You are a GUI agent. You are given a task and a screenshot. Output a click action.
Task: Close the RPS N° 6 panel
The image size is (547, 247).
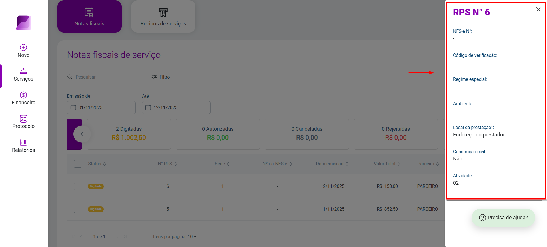(538, 9)
